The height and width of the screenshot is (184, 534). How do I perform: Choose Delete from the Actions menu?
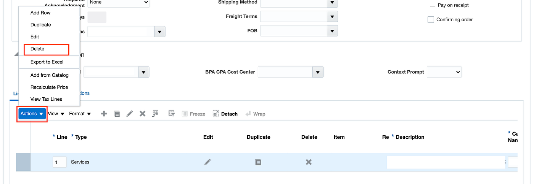click(37, 49)
